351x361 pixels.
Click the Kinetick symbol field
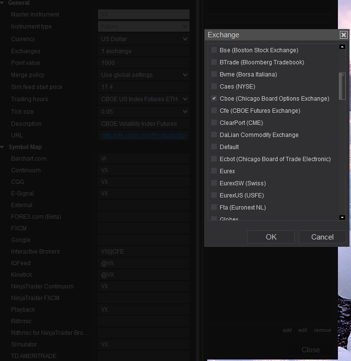[144, 275]
